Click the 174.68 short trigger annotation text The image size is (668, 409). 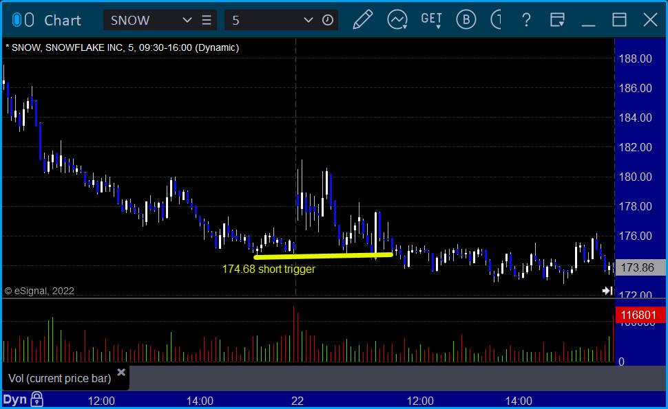pos(269,269)
